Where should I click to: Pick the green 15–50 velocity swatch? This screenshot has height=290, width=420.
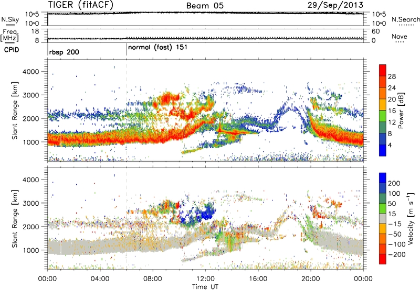click(x=383, y=208)
